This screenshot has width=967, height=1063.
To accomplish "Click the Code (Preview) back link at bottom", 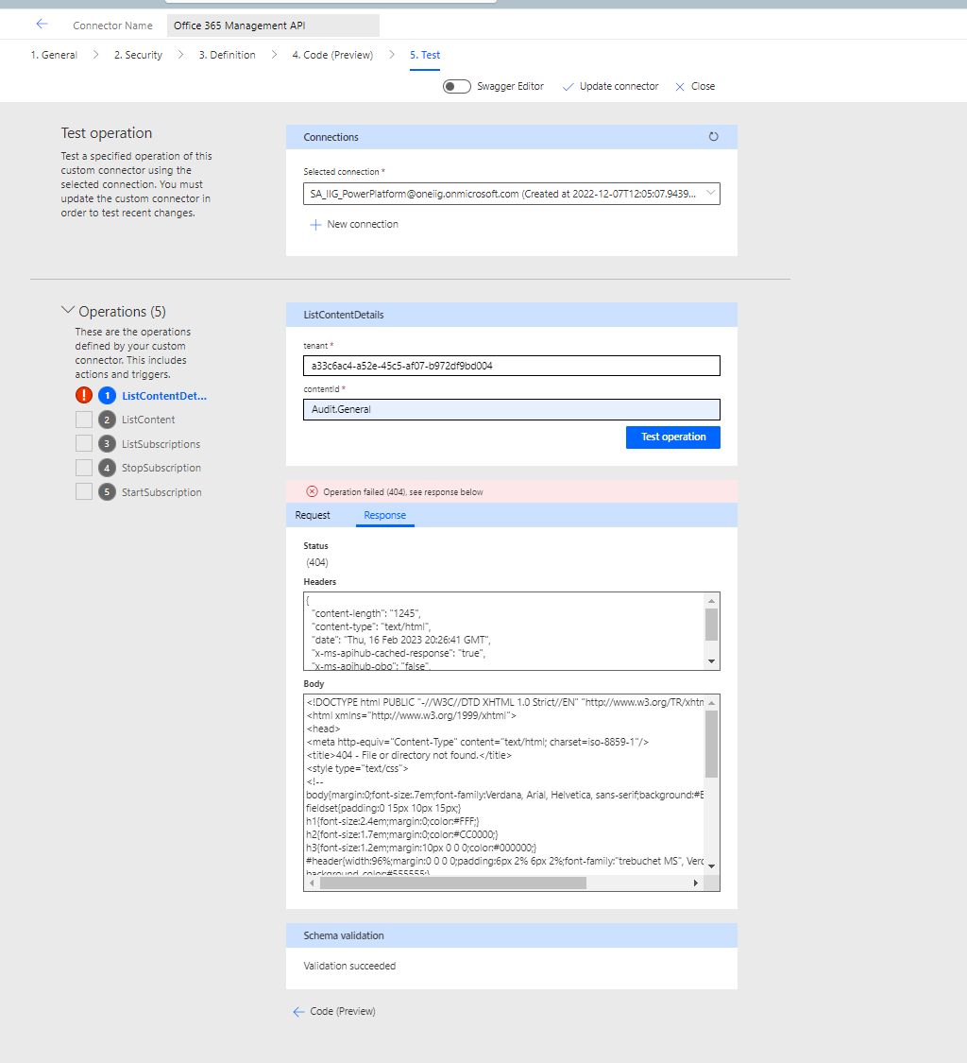I will (x=342, y=1011).
